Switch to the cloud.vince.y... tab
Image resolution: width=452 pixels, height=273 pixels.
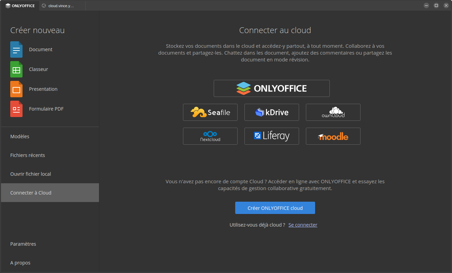coord(61,6)
